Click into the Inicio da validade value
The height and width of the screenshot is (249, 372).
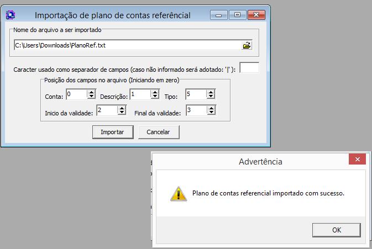pyautogui.click(x=107, y=110)
